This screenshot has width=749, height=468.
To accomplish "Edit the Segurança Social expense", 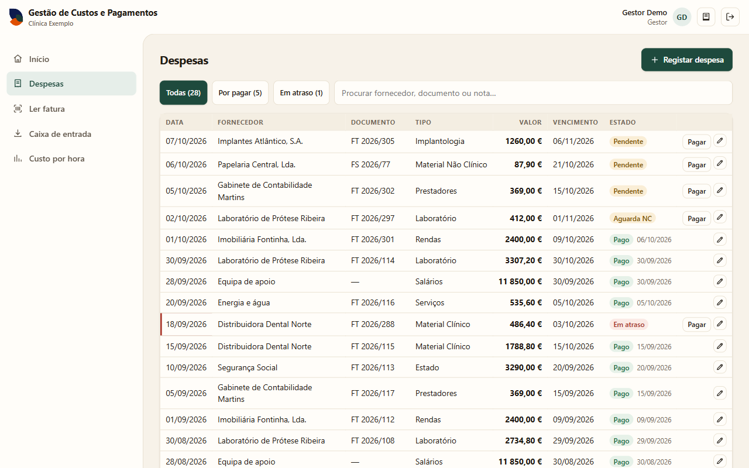I will pyautogui.click(x=720, y=367).
